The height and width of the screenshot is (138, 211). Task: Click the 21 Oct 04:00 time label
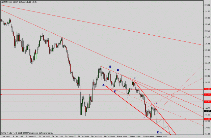tap(71, 137)
